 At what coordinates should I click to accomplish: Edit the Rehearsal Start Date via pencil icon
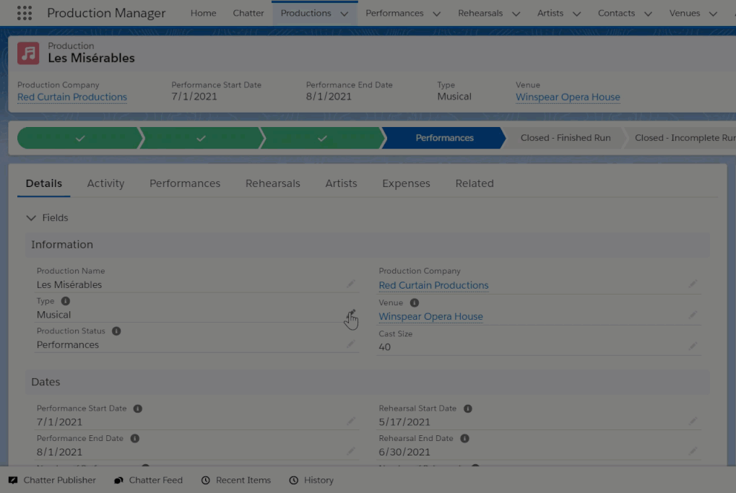point(693,422)
